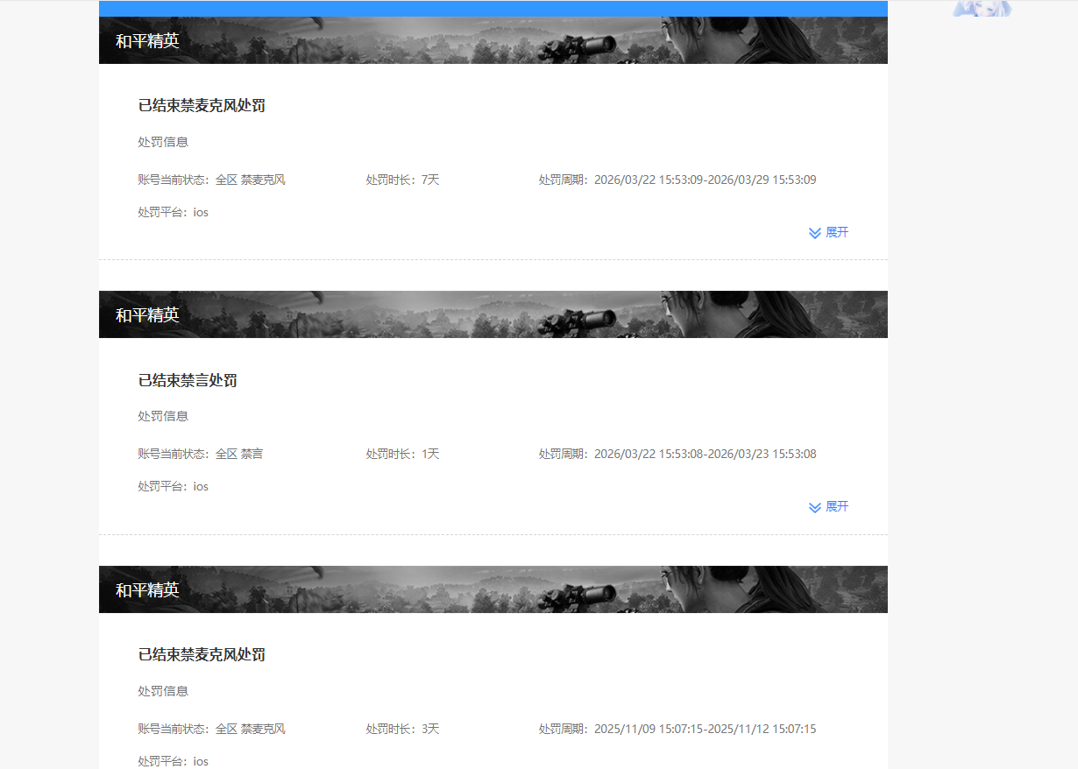The height and width of the screenshot is (769, 1078).
Task: Click 处罚信息 label in the 7天 record
Action: coord(163,142)
